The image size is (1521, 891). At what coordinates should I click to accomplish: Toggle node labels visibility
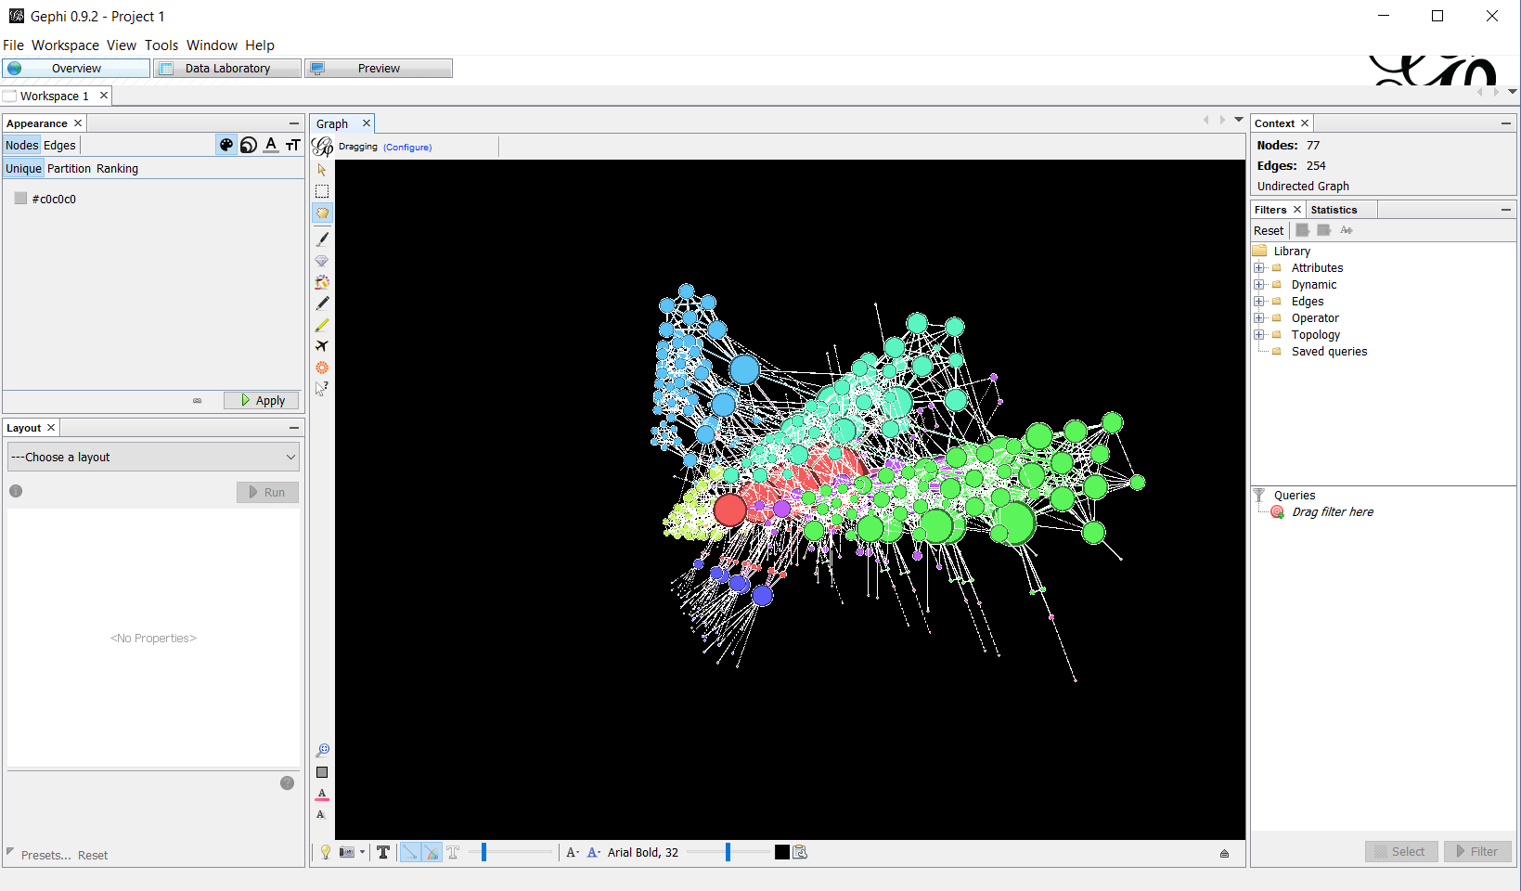click(382, 852)
